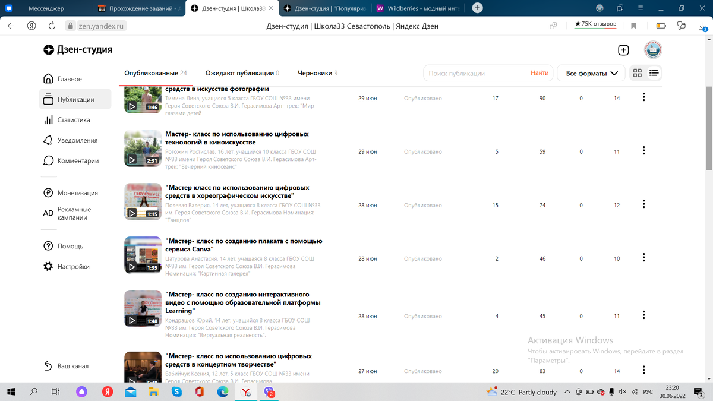Click the Дзен-студия logo
The width and height of the screenshot is (713, 401).
tap(77, 50)
